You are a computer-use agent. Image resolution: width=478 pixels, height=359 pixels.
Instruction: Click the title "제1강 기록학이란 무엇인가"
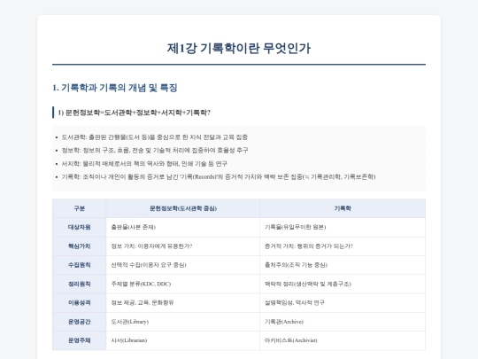[x=239, y=48]
